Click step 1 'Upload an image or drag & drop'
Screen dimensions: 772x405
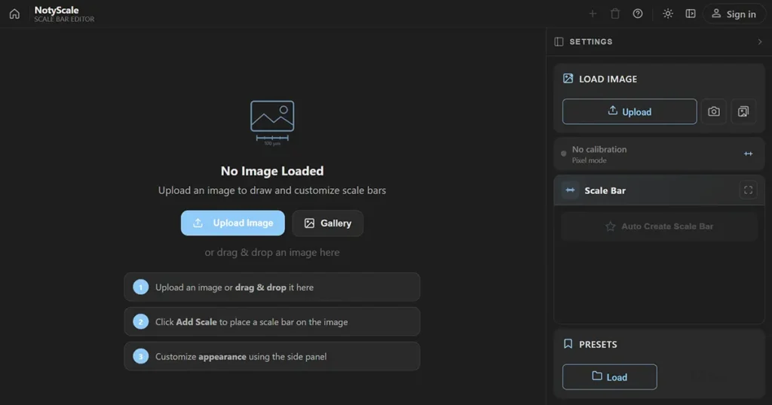click(x=272, y=287)
